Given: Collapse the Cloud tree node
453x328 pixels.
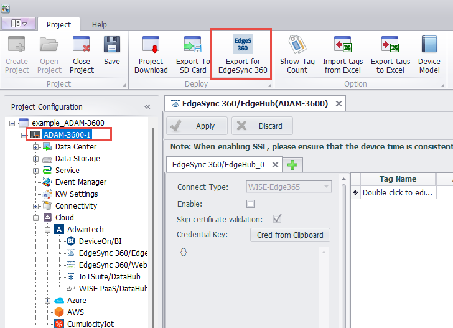Looking at the screenshot, I should 36,218.
